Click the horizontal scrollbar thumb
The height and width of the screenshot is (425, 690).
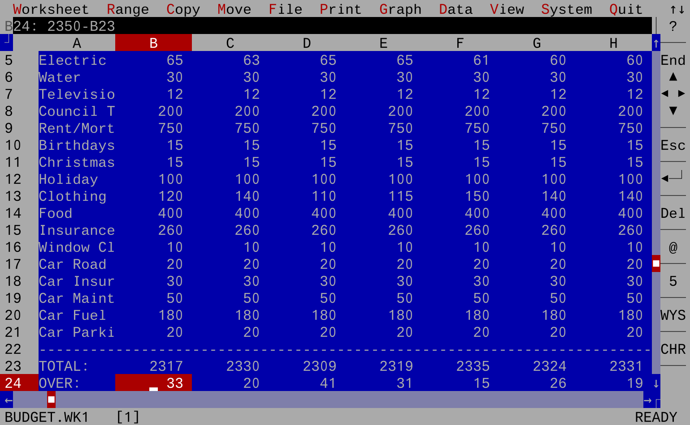pos(51,399)
